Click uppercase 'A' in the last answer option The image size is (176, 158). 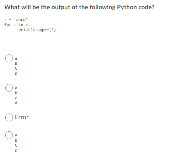click(x=16, y=135)
